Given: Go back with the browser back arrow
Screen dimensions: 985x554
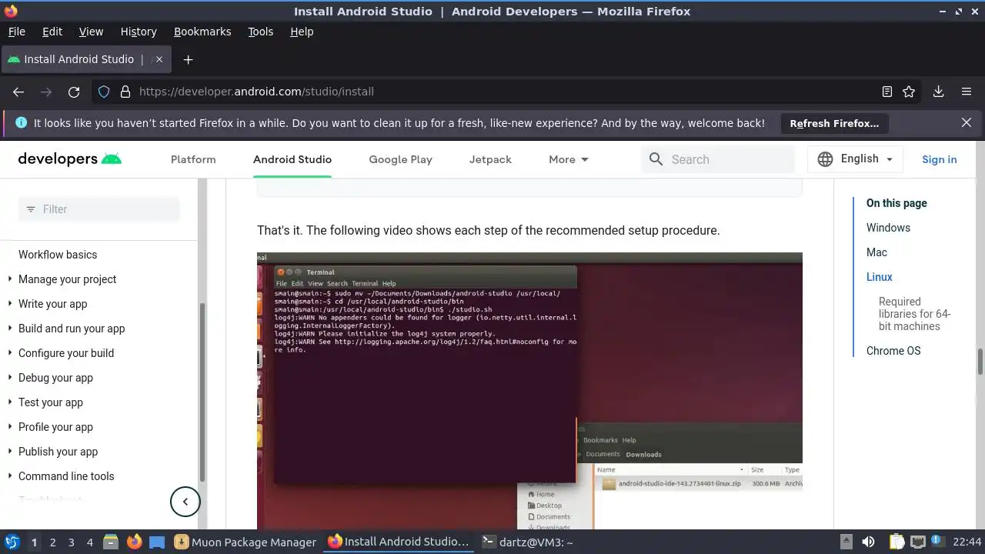Looking at the screenshot, I should click(x=18, y=92).
